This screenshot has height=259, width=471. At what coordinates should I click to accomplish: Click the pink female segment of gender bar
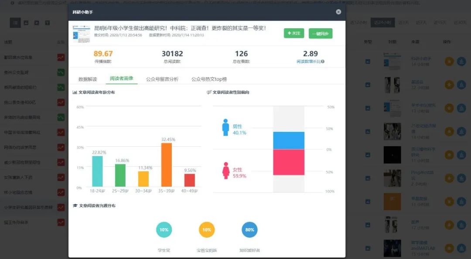289,162
